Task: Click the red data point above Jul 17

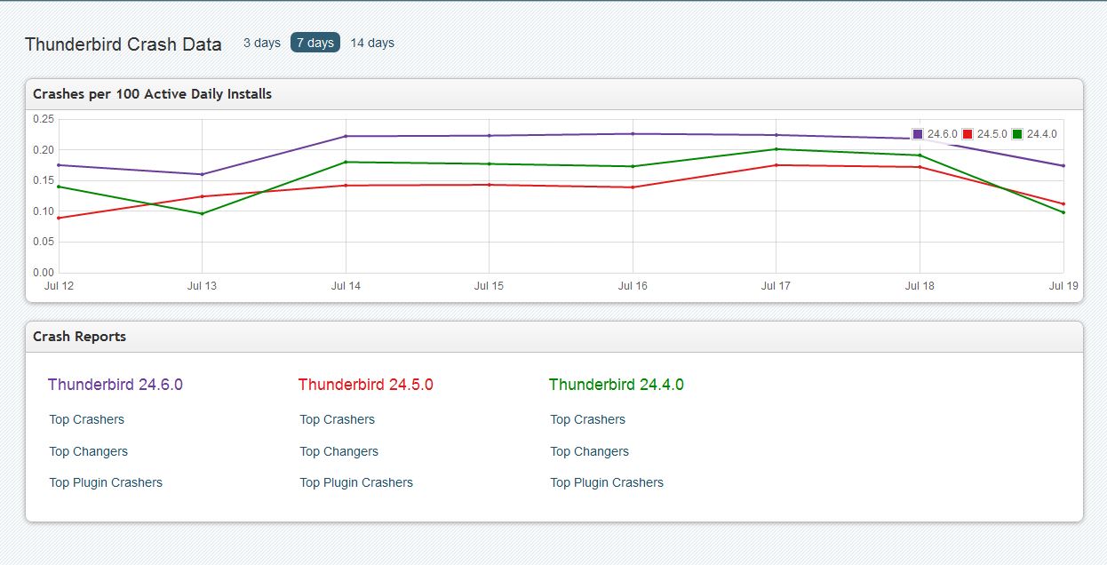Action: 776,165
